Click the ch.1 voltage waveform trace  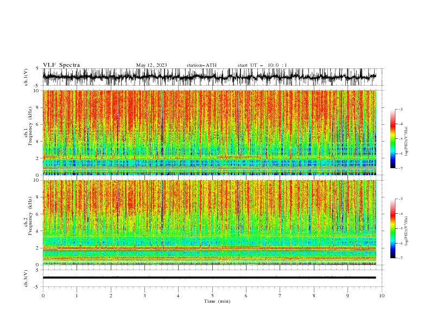coord(209,77)
